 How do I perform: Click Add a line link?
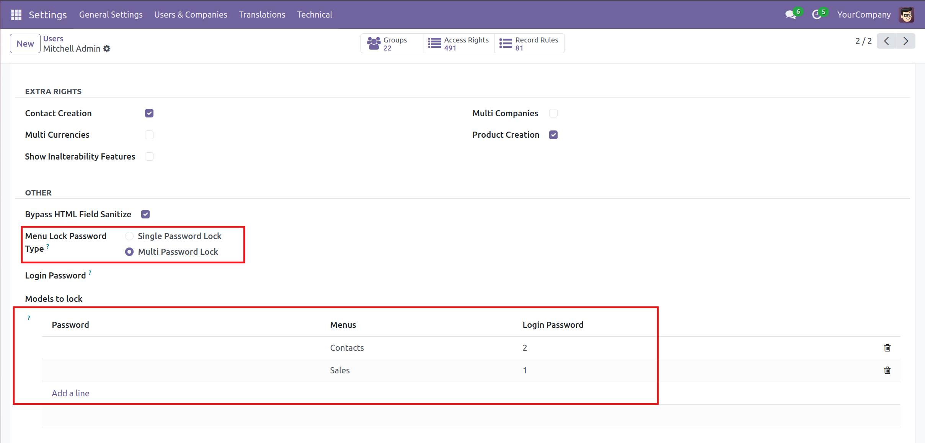pyautogui.click(x=70, y=393)
